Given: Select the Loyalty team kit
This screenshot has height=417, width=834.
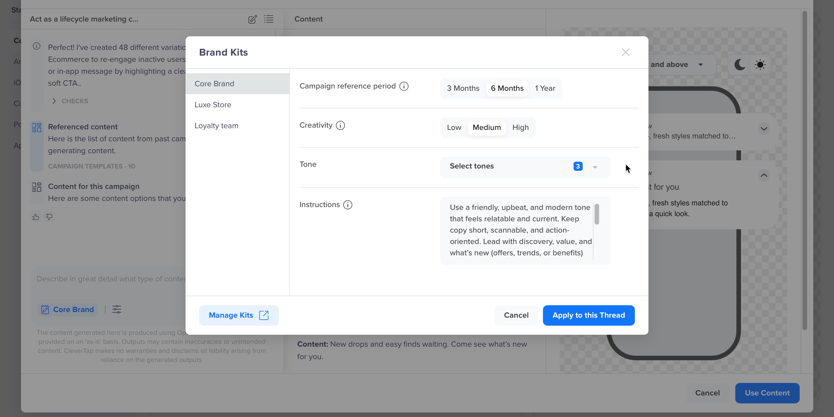Looking at the screenshot, I should tap(237, 126).
